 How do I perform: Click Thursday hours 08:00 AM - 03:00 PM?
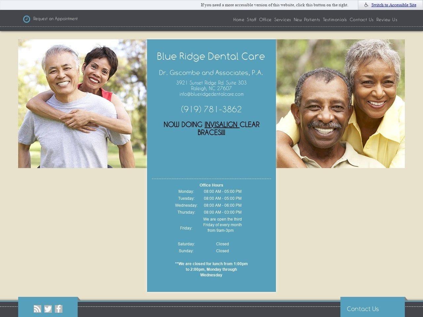(x=223, y=212)
